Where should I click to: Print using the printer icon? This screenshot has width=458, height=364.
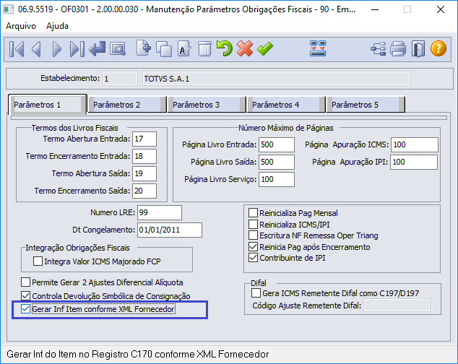(x=398, y=49)
